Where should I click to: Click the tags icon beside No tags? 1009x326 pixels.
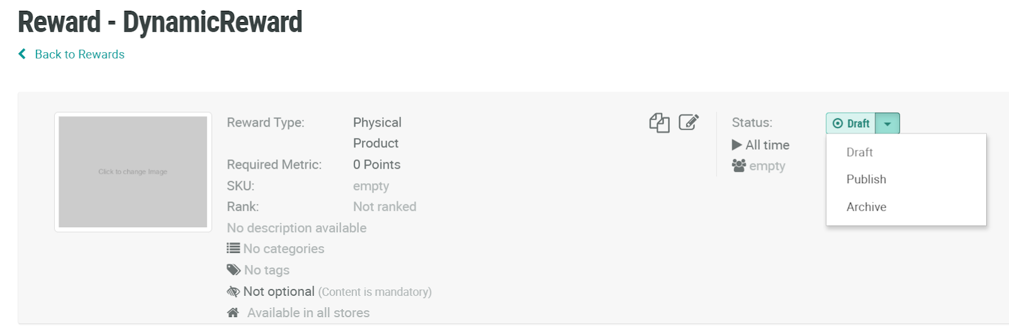(233, 270)
